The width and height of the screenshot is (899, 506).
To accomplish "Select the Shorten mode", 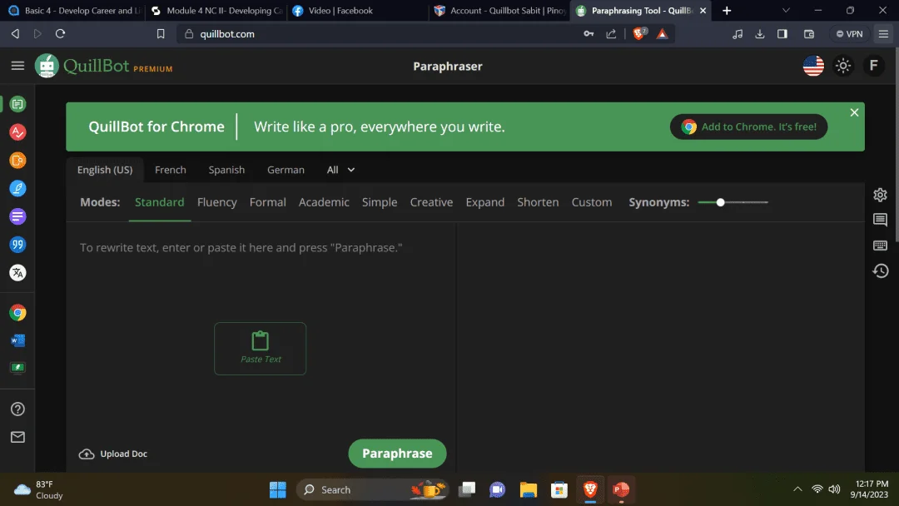I will click(x=538, y=202).
